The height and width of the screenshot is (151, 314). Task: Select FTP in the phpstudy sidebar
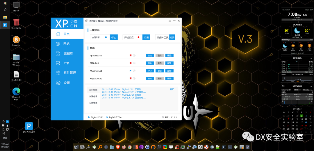(x=67, y=63)
